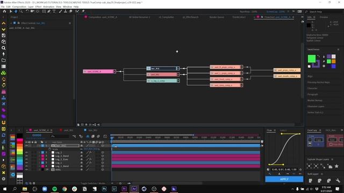Select the Eraser tool

[x=70, y=11]
